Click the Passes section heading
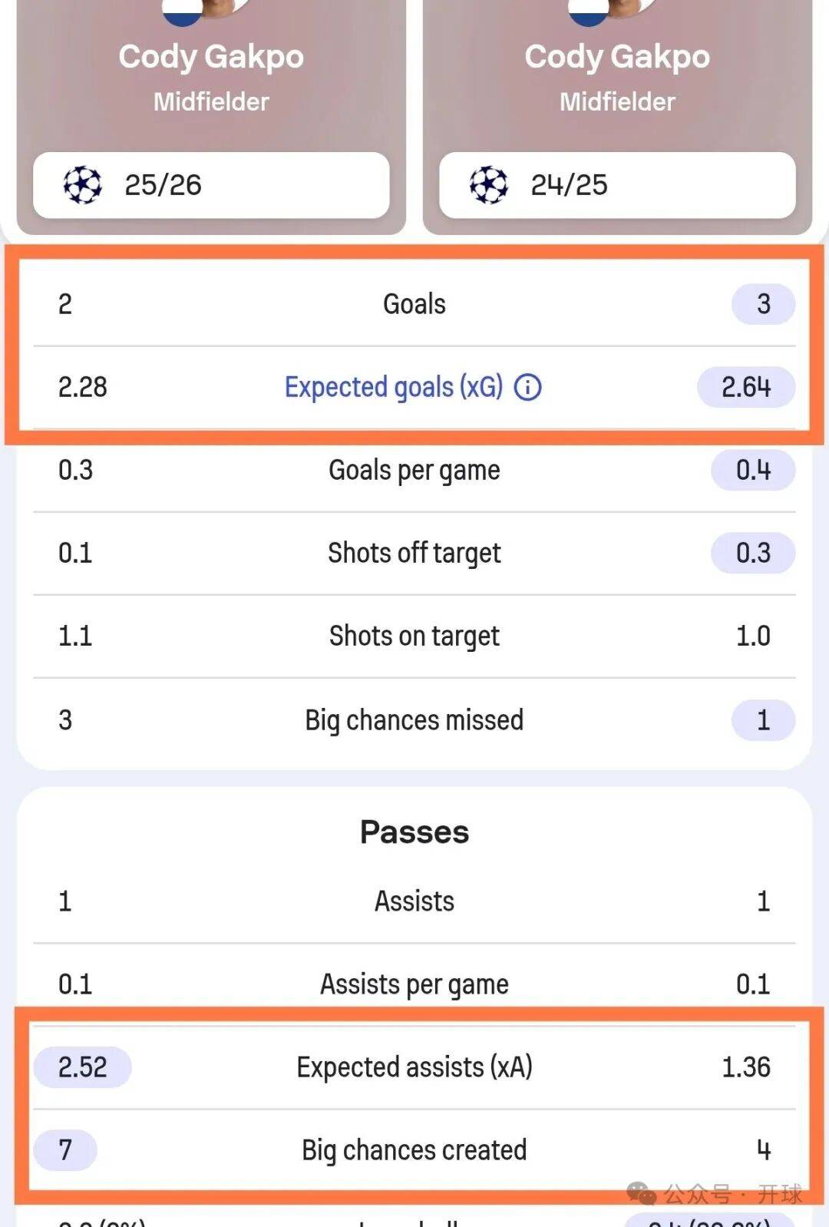Image resolution: width=829 pixels, height=1227 pixels. click(x=414, y=832)
